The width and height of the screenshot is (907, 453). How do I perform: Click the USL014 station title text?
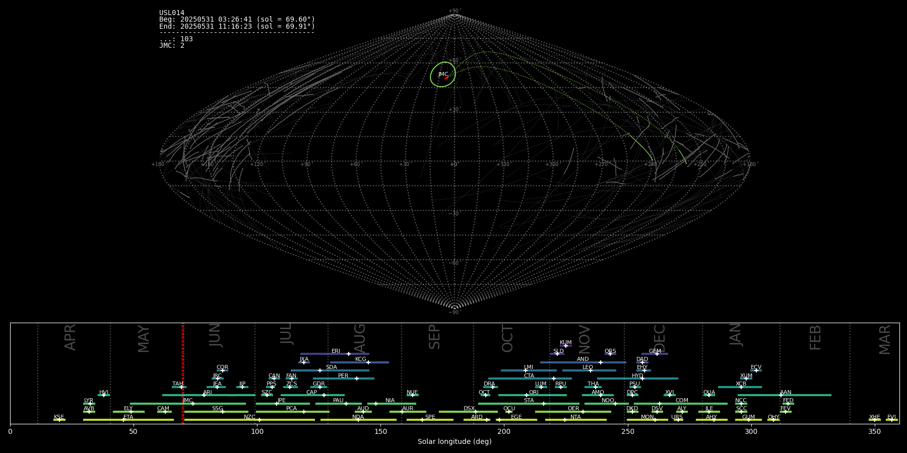coord(172,13)
